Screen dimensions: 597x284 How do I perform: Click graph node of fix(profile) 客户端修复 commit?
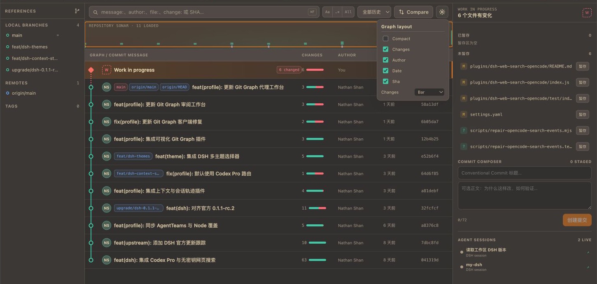click(x=91, y=122)
